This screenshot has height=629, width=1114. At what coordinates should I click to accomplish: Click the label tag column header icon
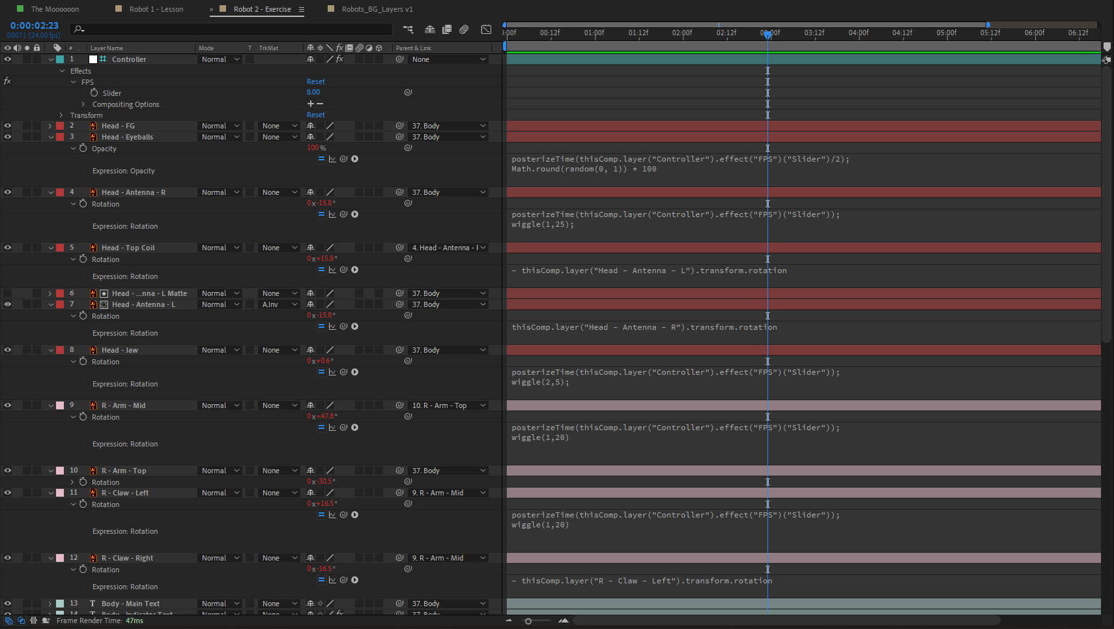57,48
